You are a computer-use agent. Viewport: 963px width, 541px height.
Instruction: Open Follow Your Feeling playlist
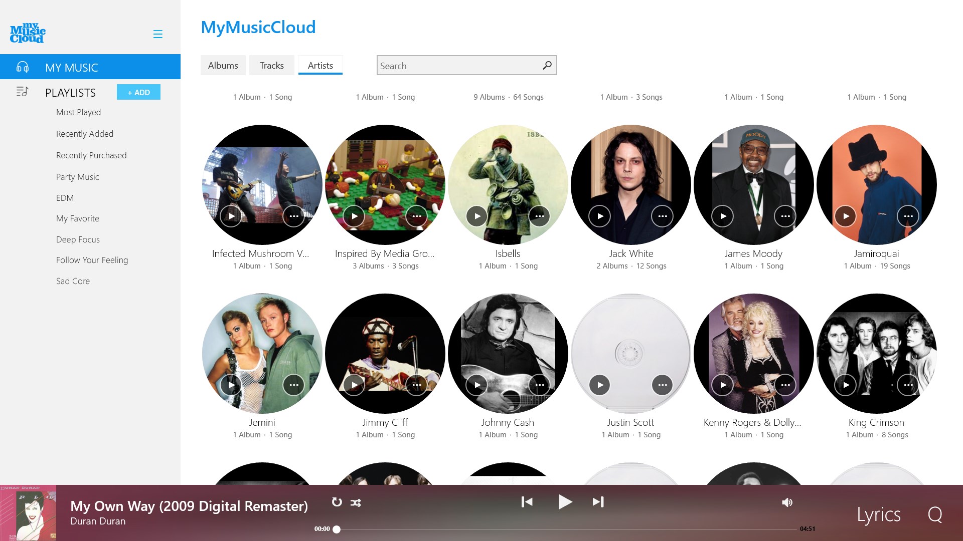coord(92,260)
